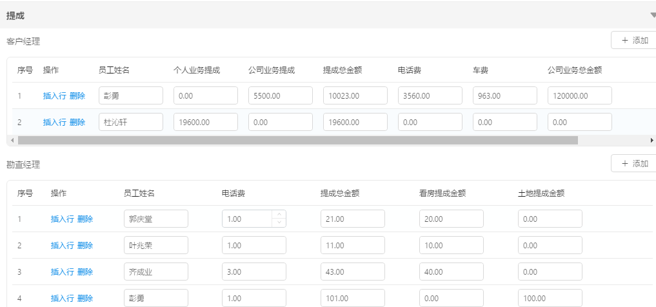Focus 员工姓名 field containing 叶兆荣
This screenshot has height=307, width=656.
[x=156, y=245]
